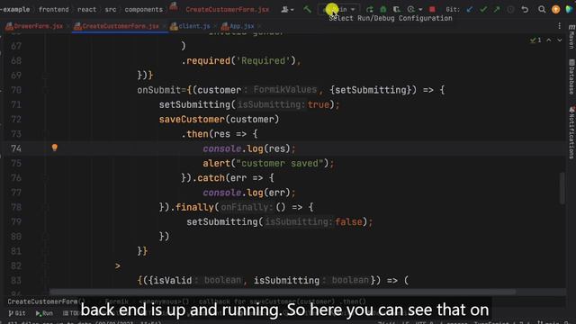Click CreateCustomerForm.jsx in navigation bar
This screenshot has height=324, width=576.
(x=227, y=9)
